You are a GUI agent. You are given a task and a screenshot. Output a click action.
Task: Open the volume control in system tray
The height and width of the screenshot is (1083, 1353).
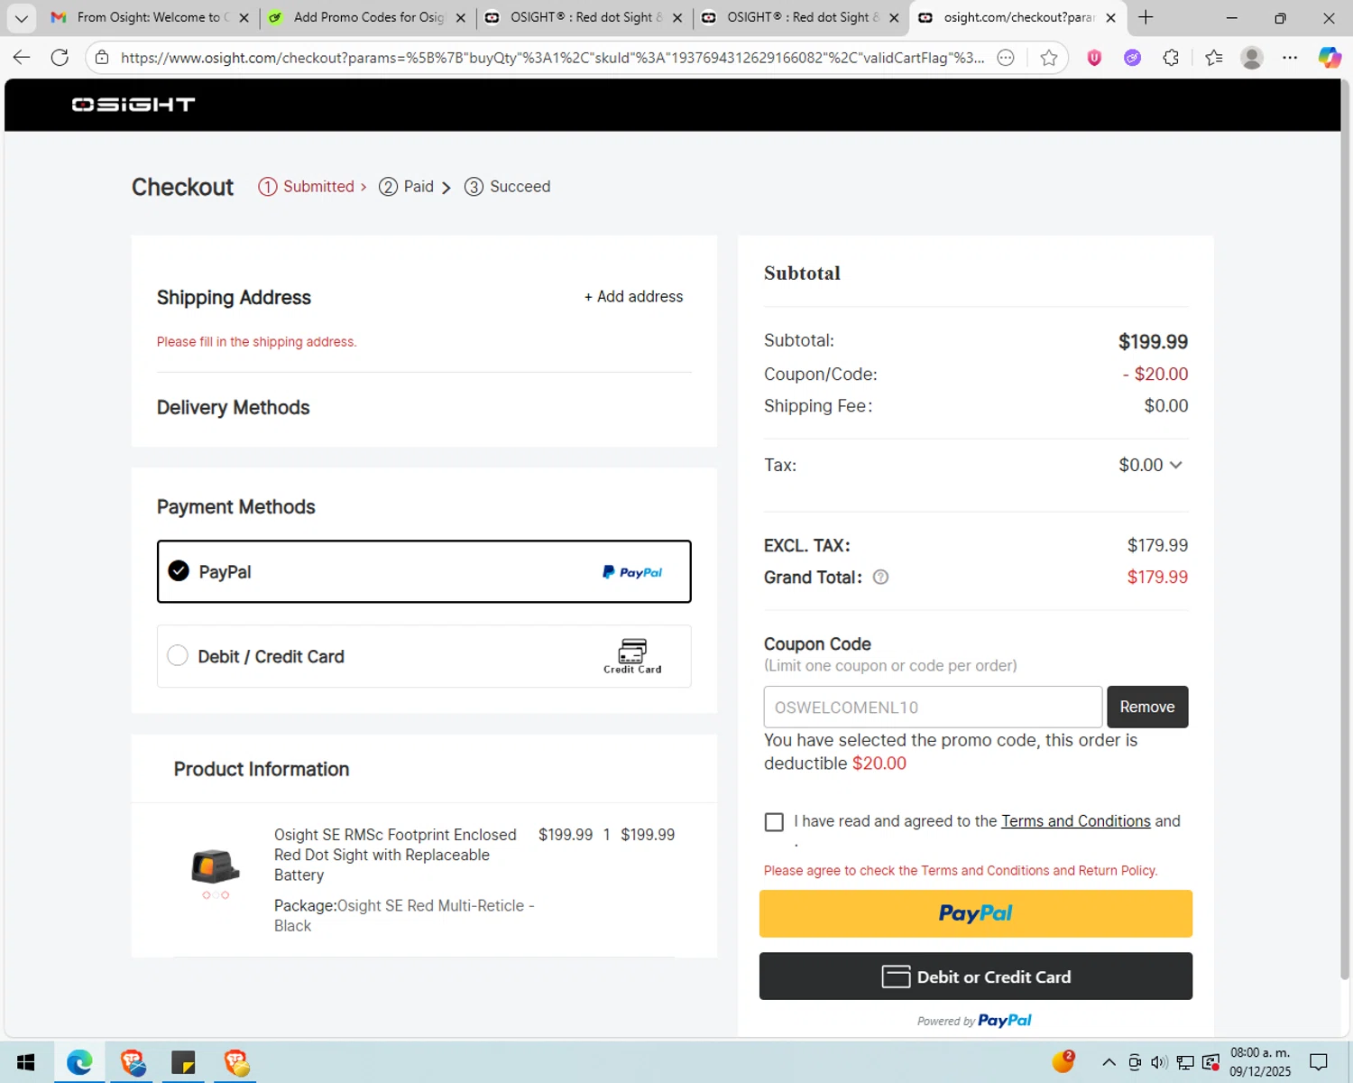coord(1159,1062)
